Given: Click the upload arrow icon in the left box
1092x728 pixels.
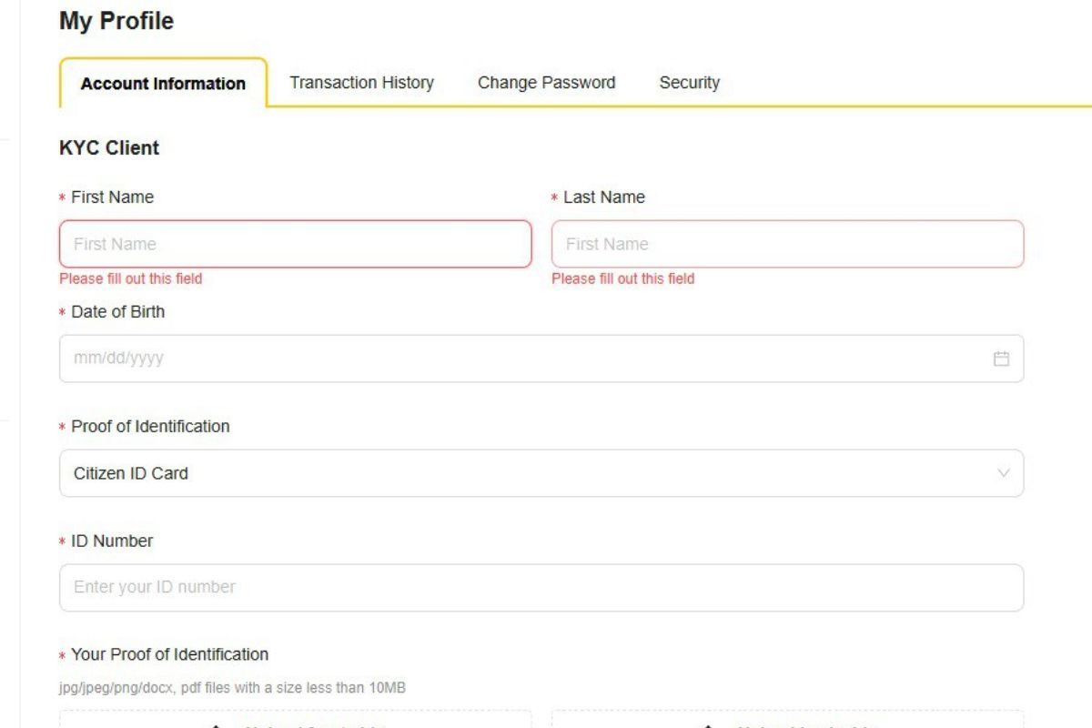Looking at the screenshot, I should point(217,725).
